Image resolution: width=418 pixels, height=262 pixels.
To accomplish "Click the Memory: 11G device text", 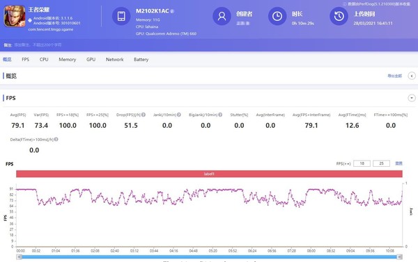I will [148, 19].
